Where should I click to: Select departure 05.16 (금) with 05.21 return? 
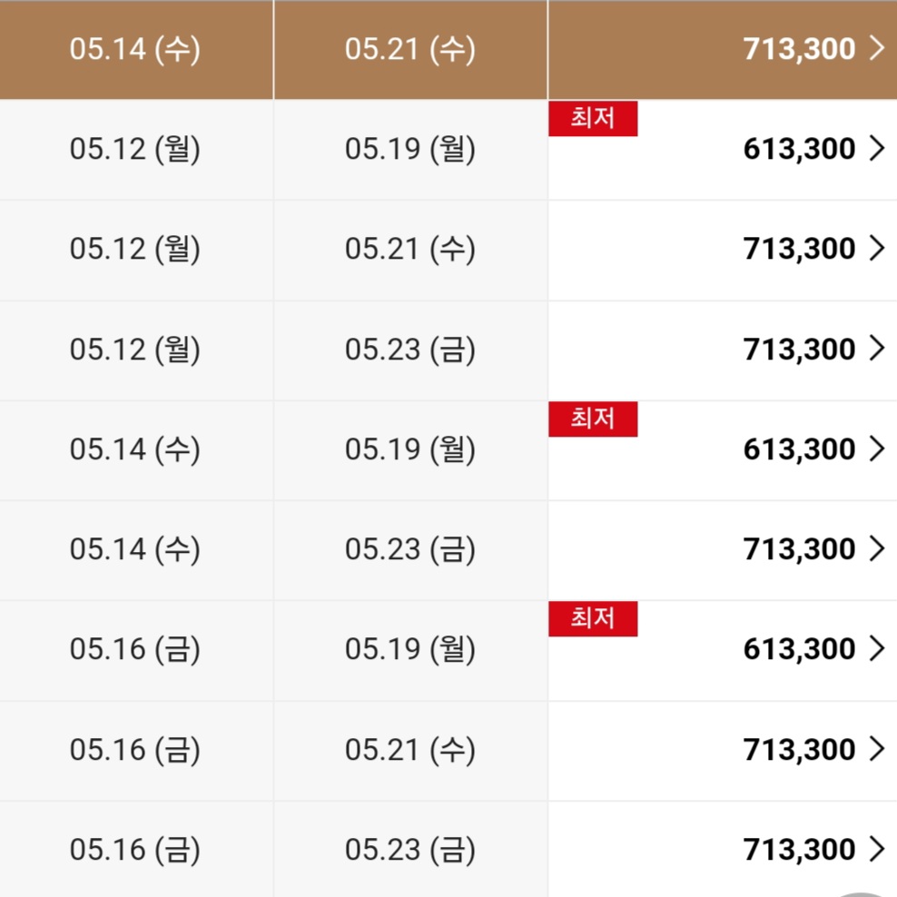135,750
